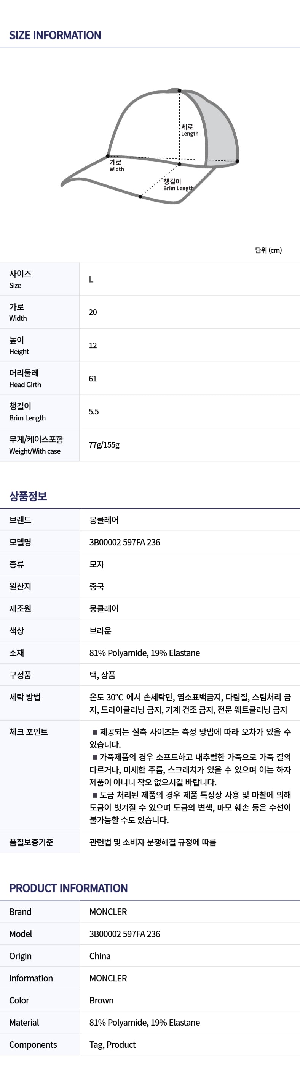Click the Components value Tag, Product
The height and width of the screenshot is (1081, 300).
pos(113,1045)
